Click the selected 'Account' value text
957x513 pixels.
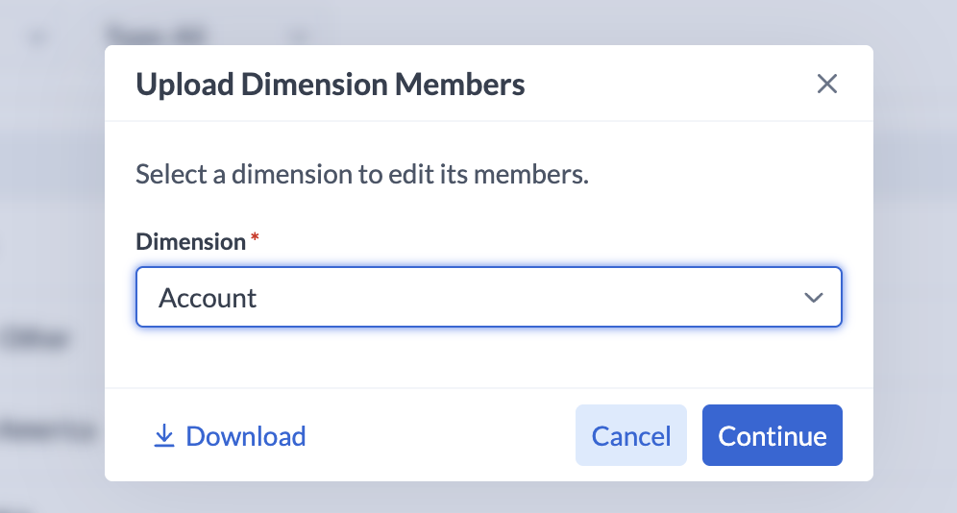click(x=208, y=298)
